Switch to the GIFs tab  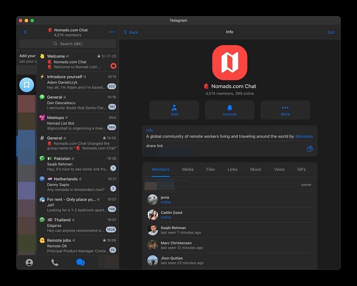(x=301, y=169)
